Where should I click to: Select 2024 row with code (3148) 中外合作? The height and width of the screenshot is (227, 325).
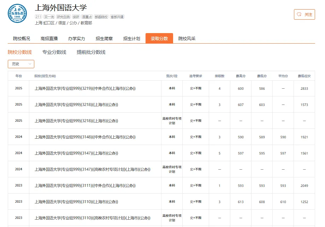[161, 137]
